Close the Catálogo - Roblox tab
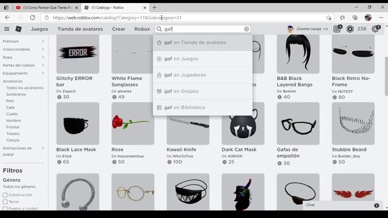Screen dimensions: 388x218 pyautogui.click(x=145, y=8)
